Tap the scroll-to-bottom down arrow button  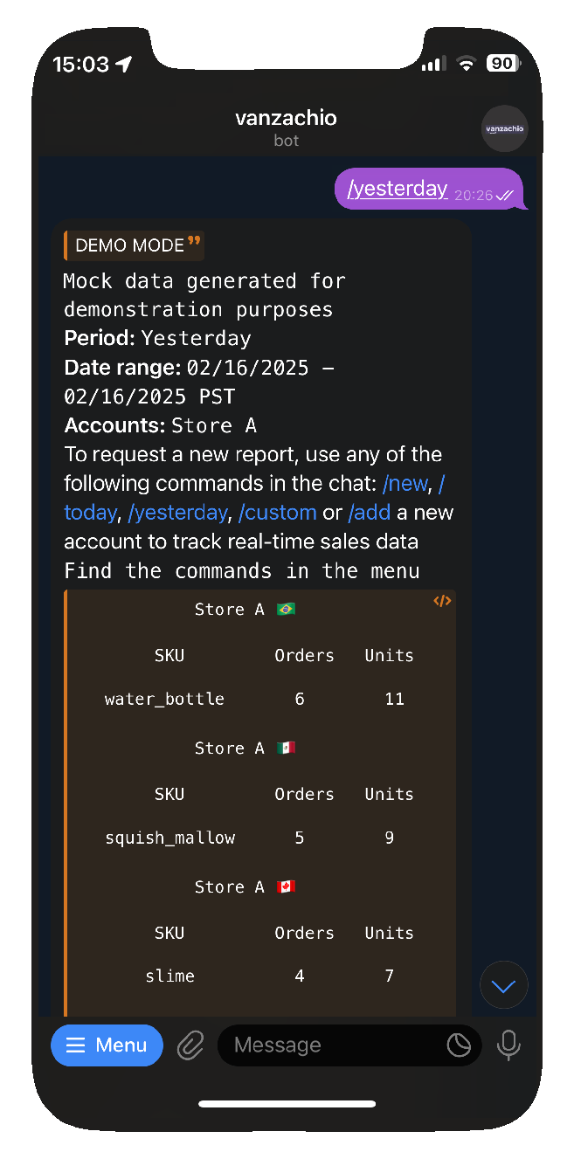tap(503, 985)
